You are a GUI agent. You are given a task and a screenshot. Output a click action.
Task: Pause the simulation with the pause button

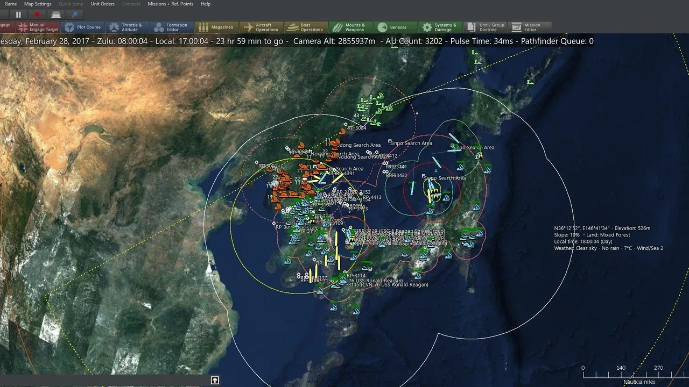click(18, 15)
